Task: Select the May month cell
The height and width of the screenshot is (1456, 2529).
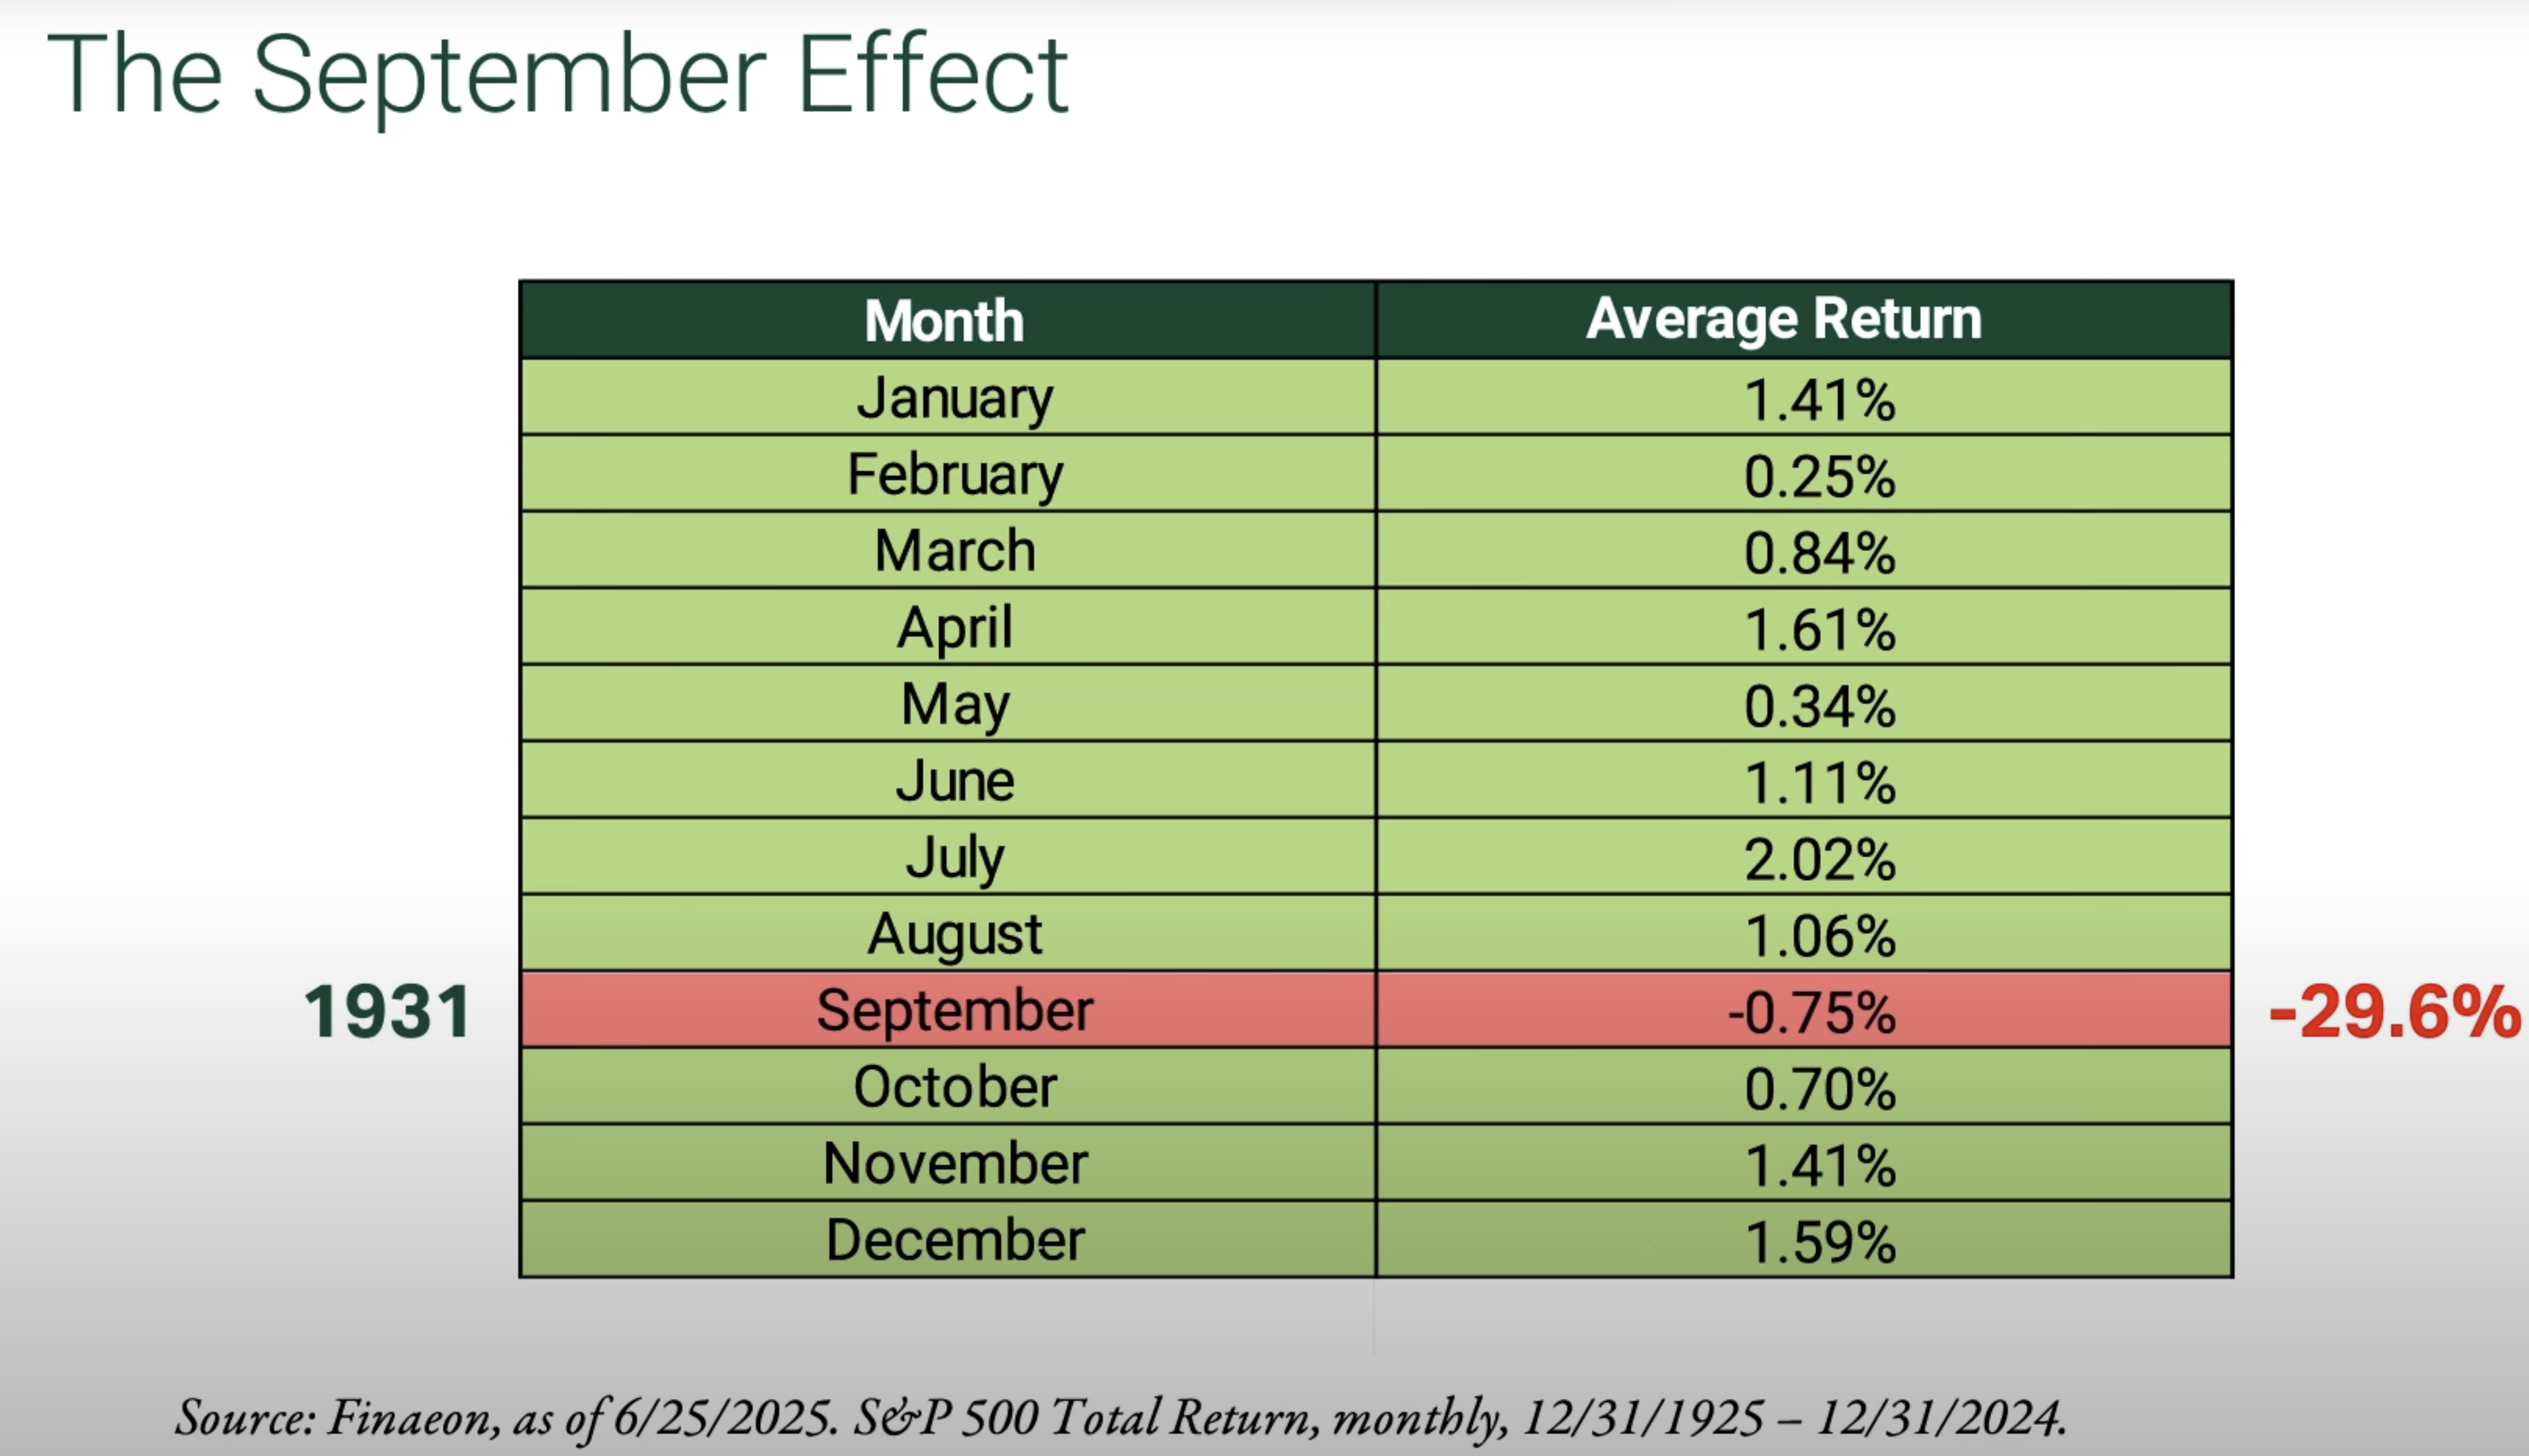Action: pos(955,704)
